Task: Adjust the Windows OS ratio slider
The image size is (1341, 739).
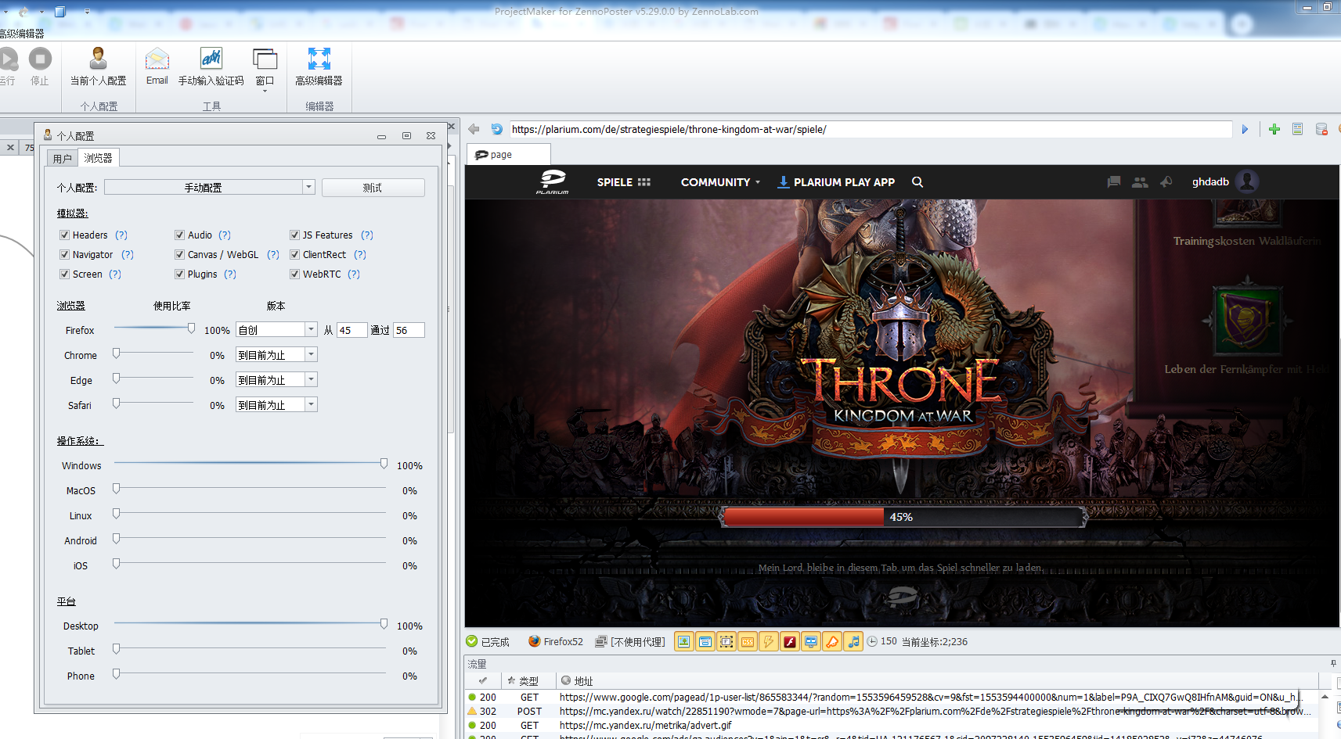Action: (384, 464)
